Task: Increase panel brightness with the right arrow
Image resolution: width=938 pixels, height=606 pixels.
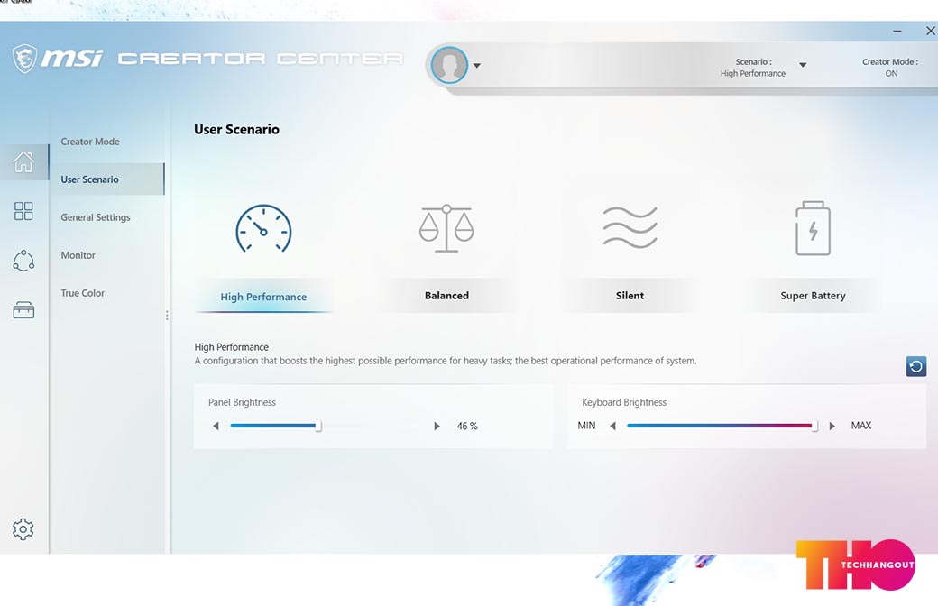Action: (437, 426)
